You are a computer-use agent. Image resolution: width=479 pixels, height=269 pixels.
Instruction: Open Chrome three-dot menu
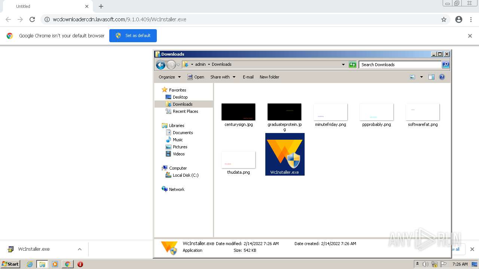(x=471, y=19)
